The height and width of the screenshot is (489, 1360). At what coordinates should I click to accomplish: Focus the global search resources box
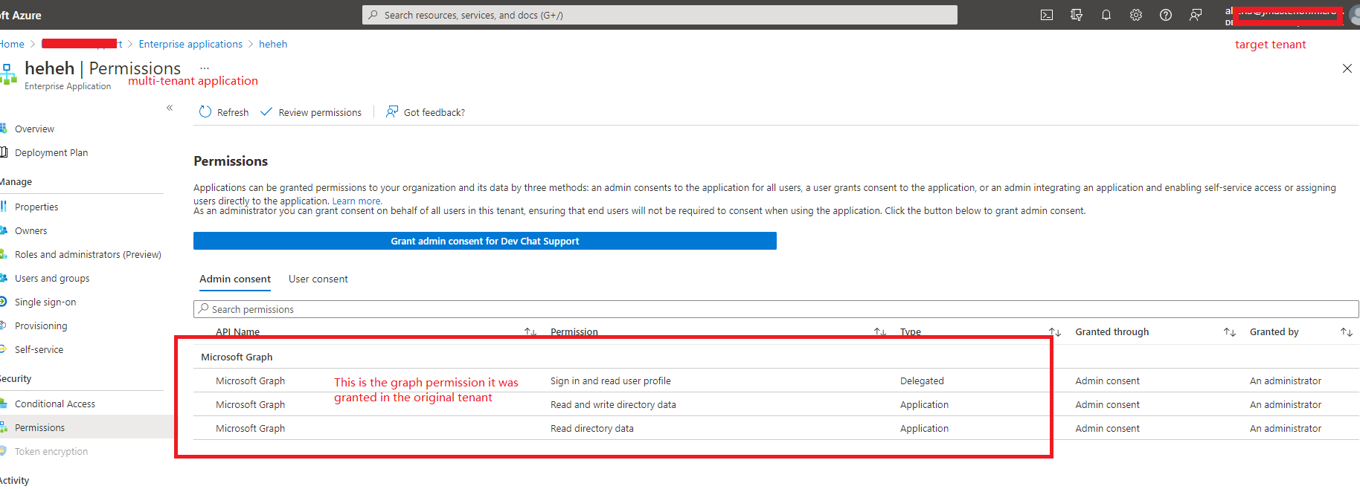coord(660,15)
